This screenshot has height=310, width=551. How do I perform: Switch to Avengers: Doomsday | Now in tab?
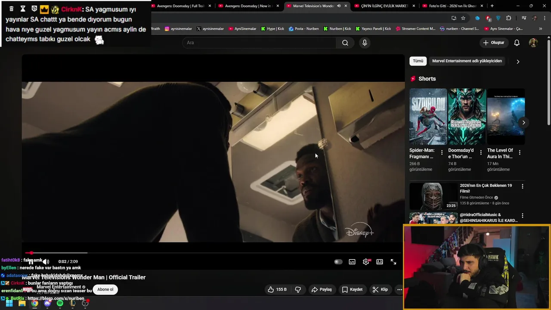[x=250, y=6]
